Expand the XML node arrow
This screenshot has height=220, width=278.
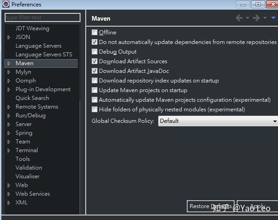click(x=9, y=203)
